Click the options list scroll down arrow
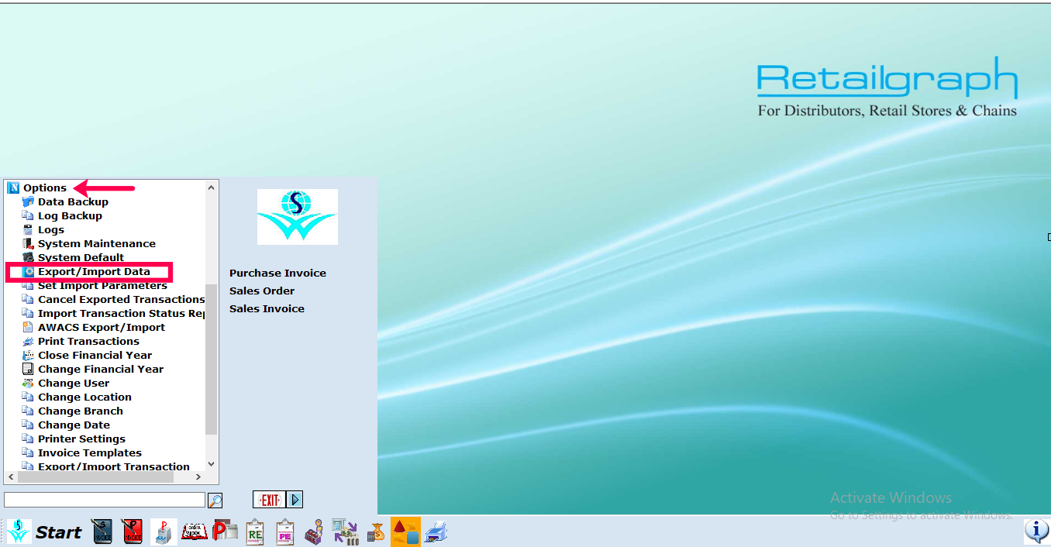1051x547 pixels. [x=212, y=465]
